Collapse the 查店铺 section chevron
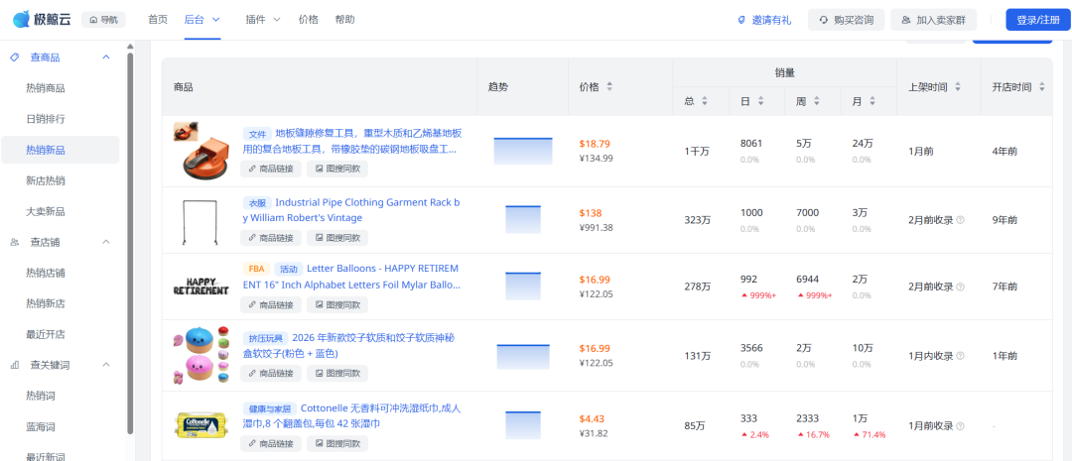The width and height of the screenshot is (1072, 461). coord(106,242)
